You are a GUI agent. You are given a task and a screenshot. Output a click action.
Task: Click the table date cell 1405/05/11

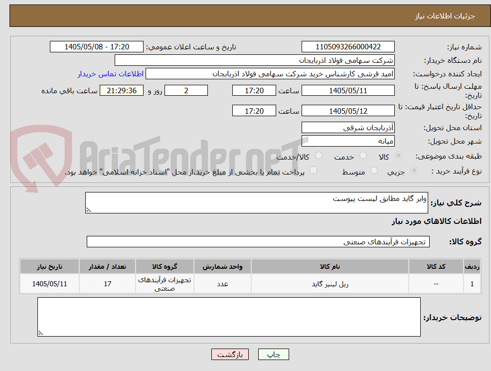click(49, 284)
